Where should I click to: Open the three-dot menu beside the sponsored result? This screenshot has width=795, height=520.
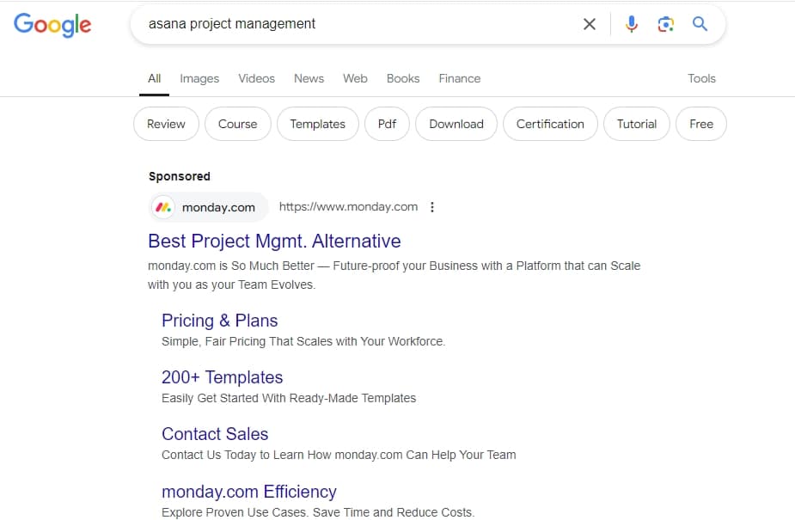click(x=432, y=207)
